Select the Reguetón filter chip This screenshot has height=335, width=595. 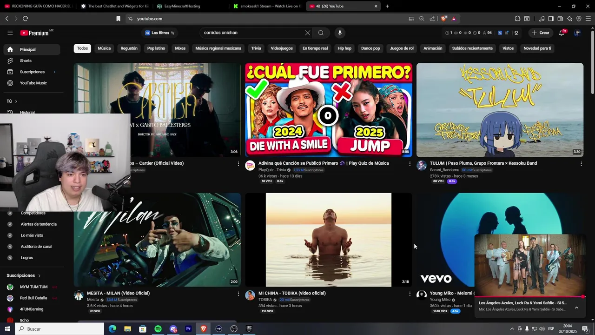(x=129, y=48)
